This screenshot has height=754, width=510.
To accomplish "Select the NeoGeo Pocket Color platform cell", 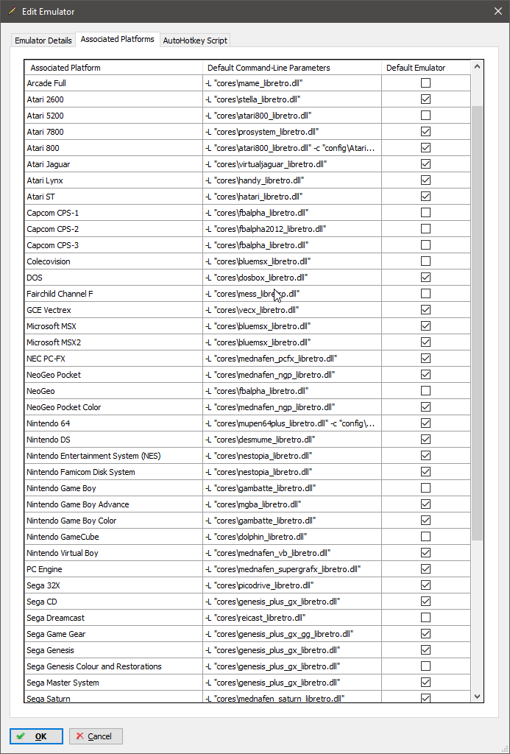I will click(113, 407).
